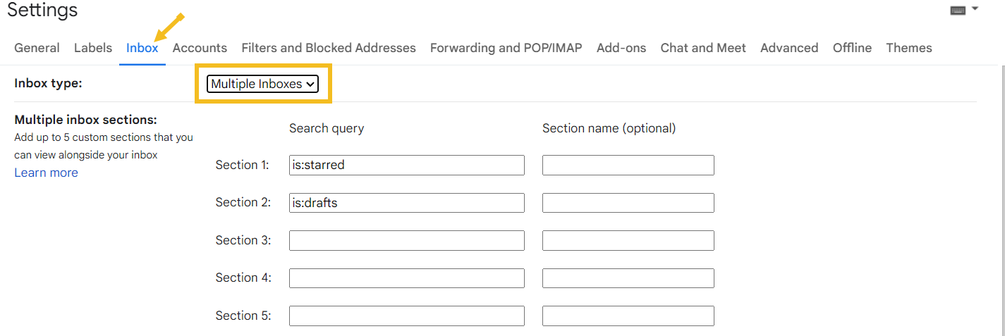Click the is:drafts search query field
The width and height of the screenshot is (1005, 336).
(x=407, y=203)
